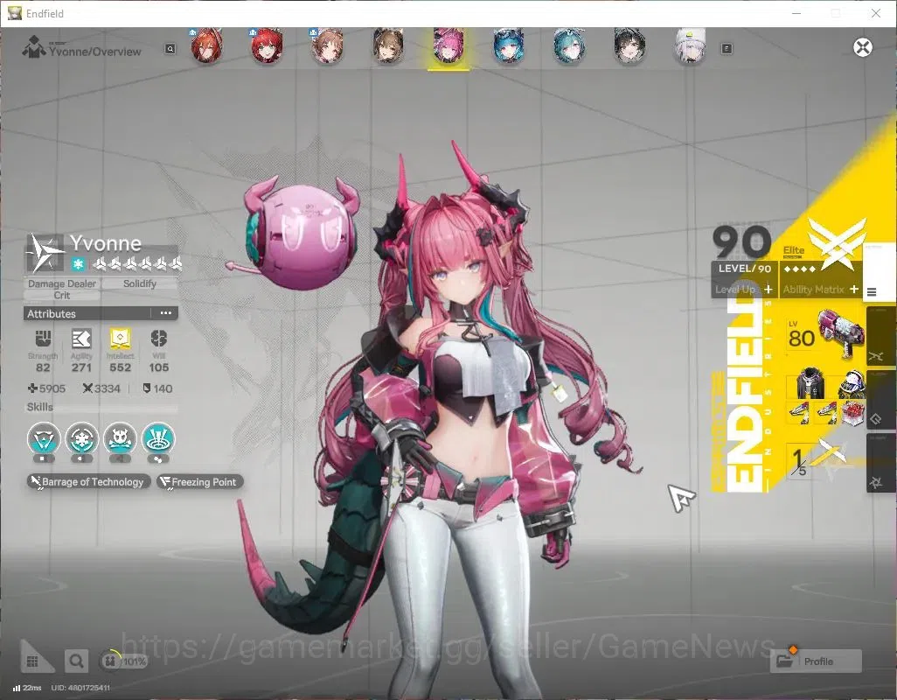Open the skull combo skill icon
Image resolution: width=897 pixels, height=700 pixels.
(x=120, y=439)
